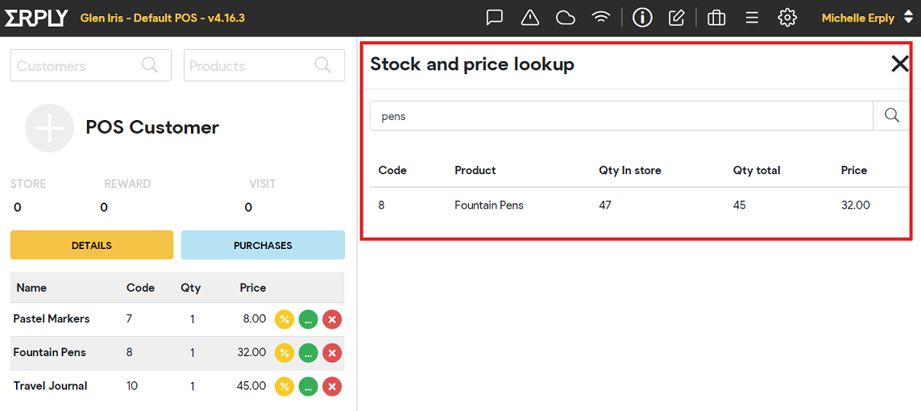The height and width of the screenshot is (411, 921).
Task: Click the cloud sync status icon
Action: (x=565, y=19)
